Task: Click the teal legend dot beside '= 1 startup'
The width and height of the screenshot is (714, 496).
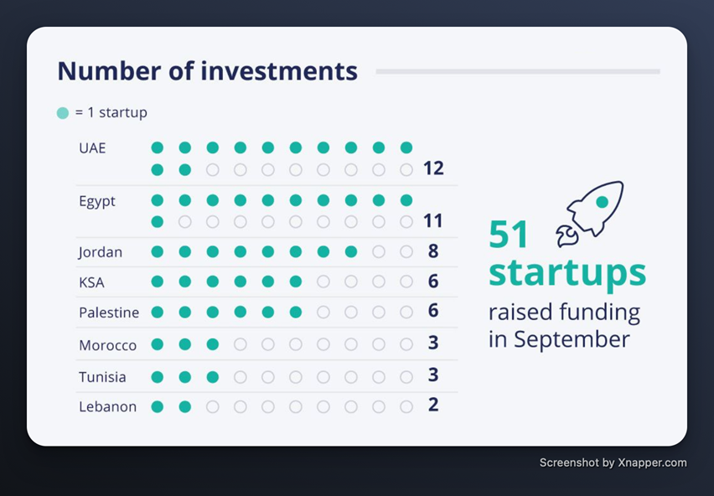Action: 63,113
